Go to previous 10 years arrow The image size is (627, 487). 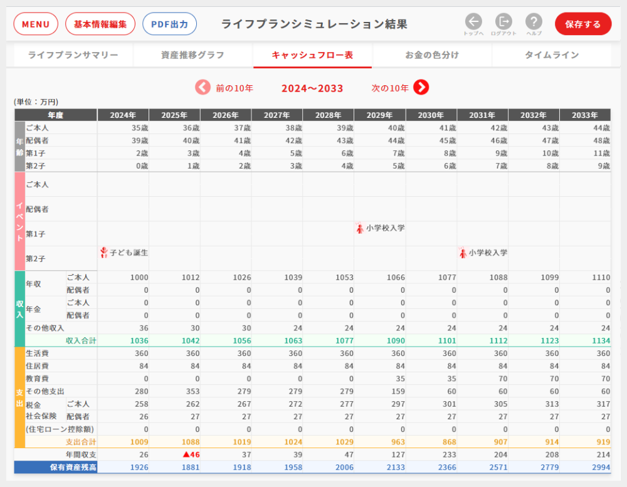pyautogui.click(x=203, y=88)
